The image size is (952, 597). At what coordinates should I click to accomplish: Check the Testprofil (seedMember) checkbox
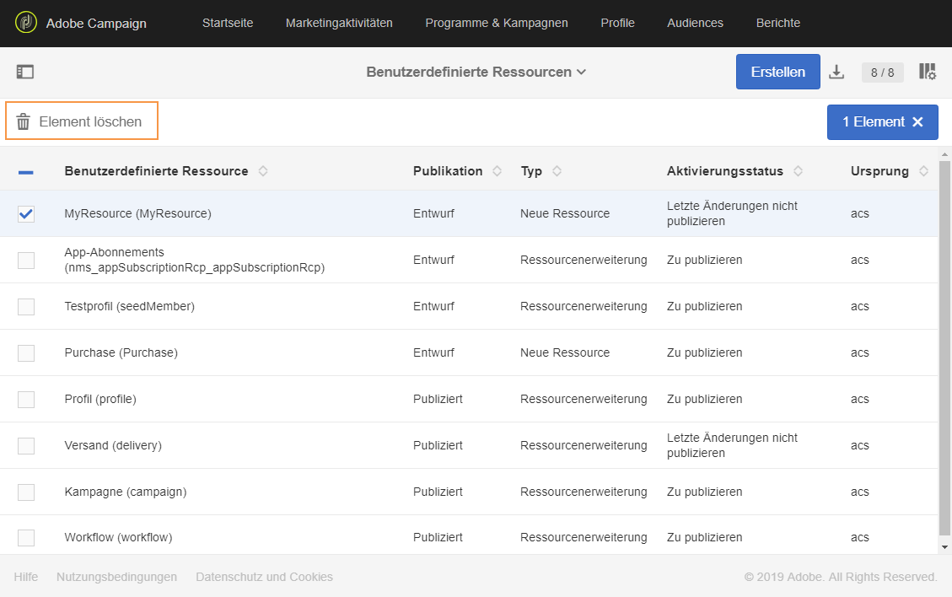pyautogui.click(x=26, y=307)
